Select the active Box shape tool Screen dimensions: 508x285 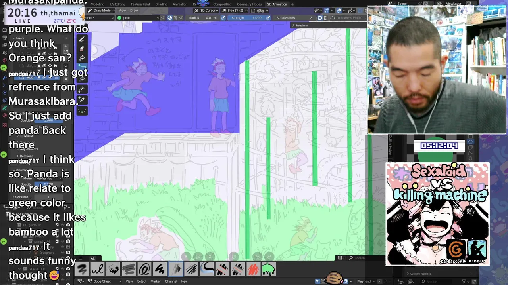pyautogui.click(x=81, y=68)
